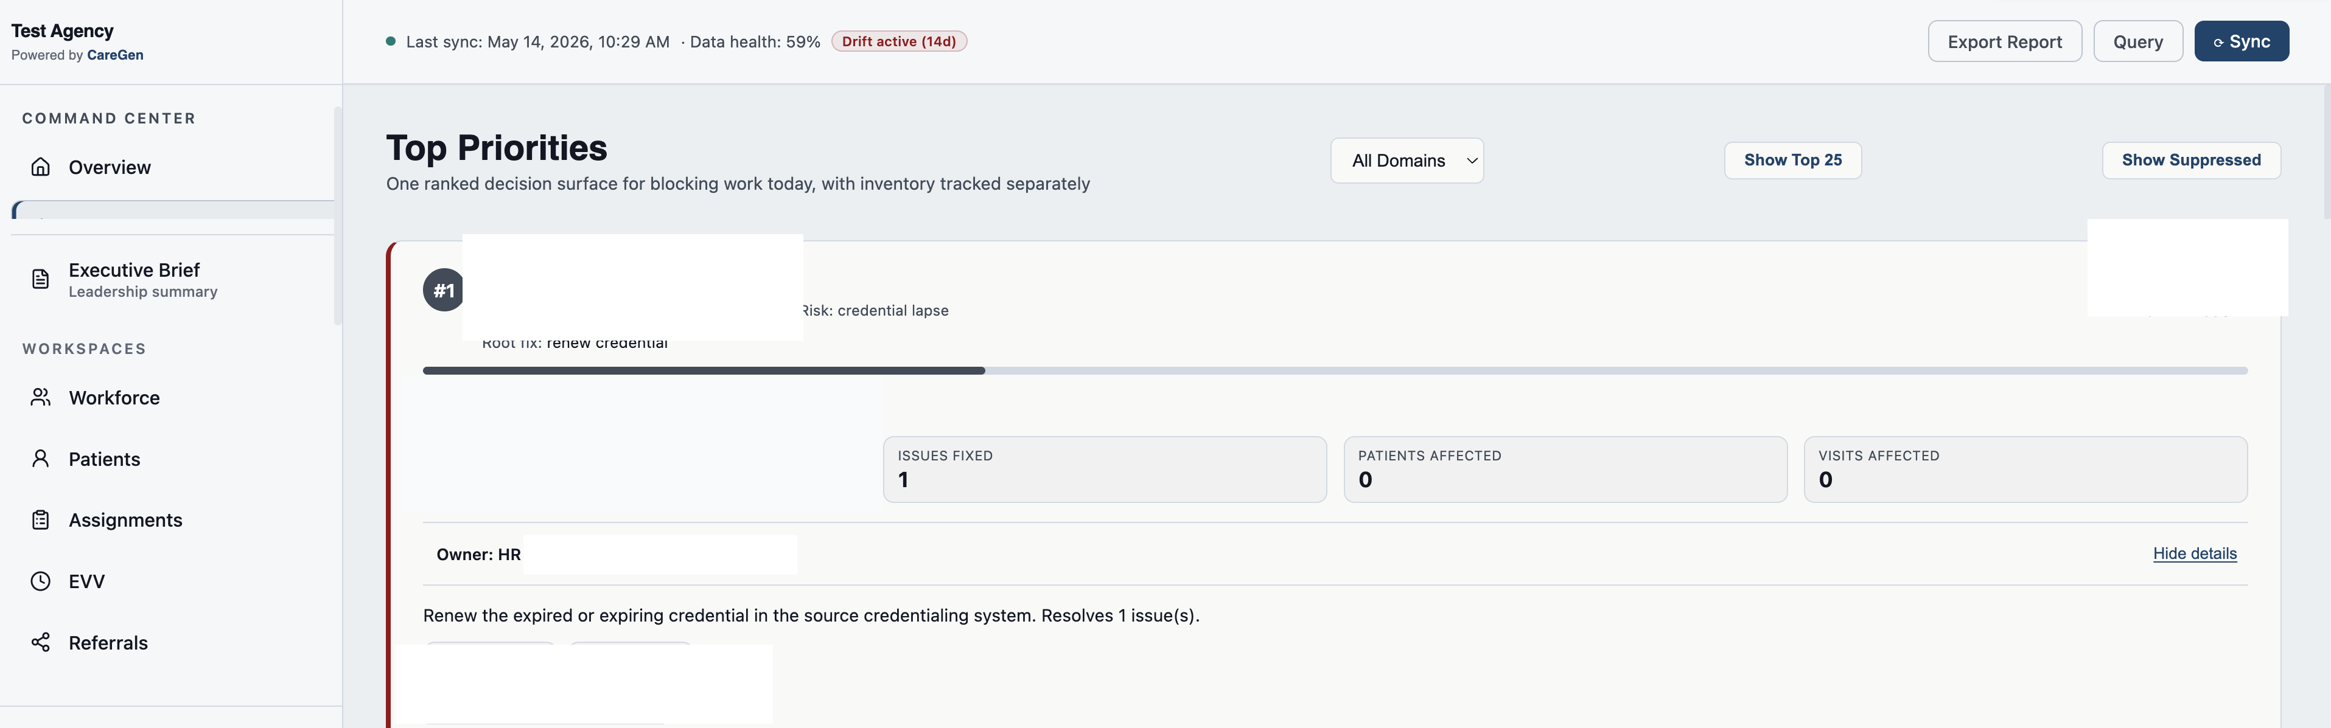Click the Patients Affected stat card

tap(1565, 470)
